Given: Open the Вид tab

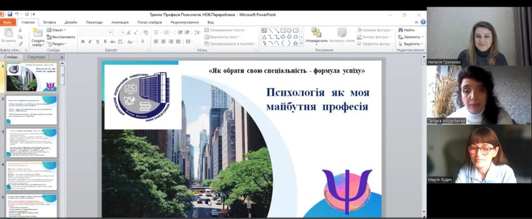Looking at the screenshot, I should click(210, 22).
